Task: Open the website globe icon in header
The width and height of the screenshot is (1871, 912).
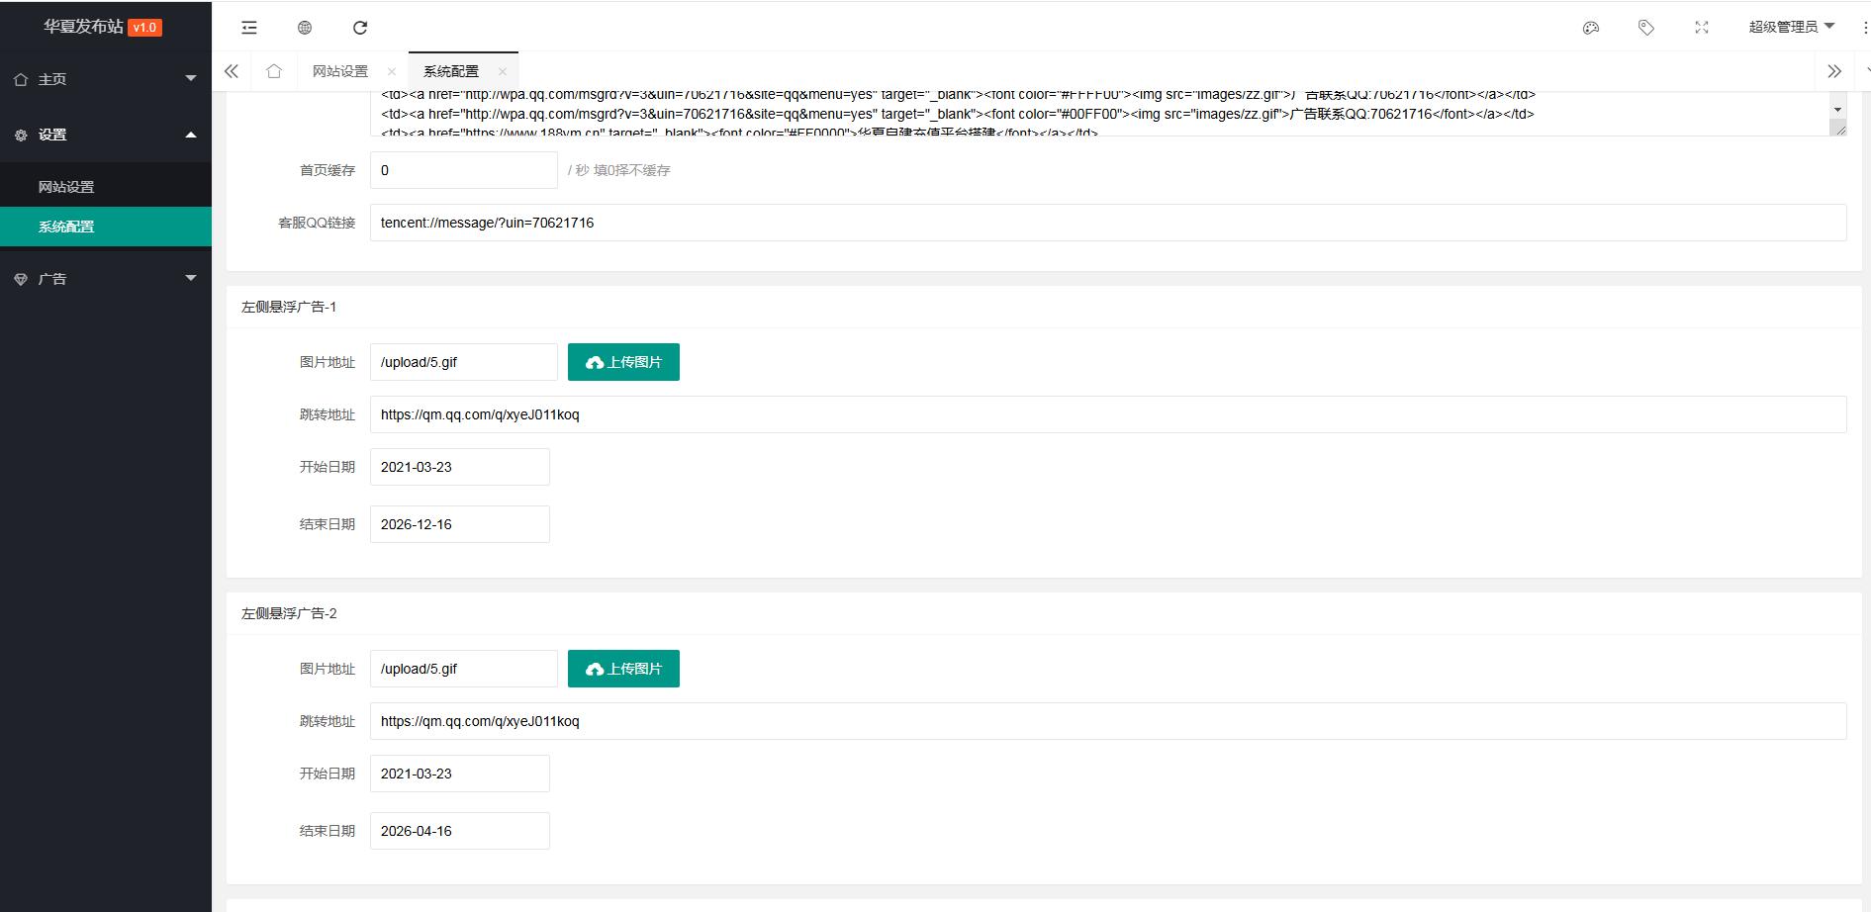Action: point(305,28)
